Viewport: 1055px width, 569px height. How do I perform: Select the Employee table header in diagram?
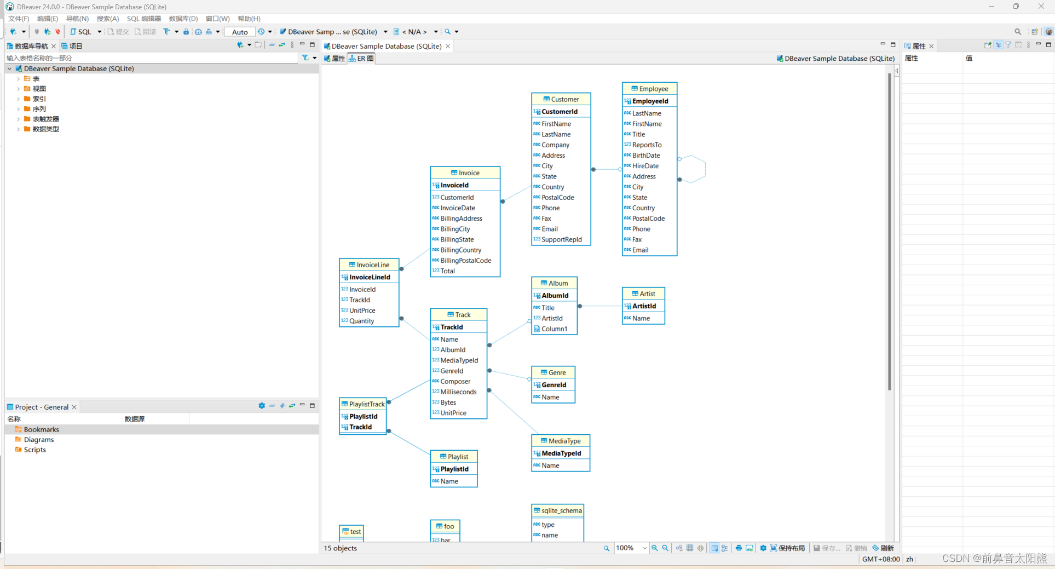click(650, 89)
